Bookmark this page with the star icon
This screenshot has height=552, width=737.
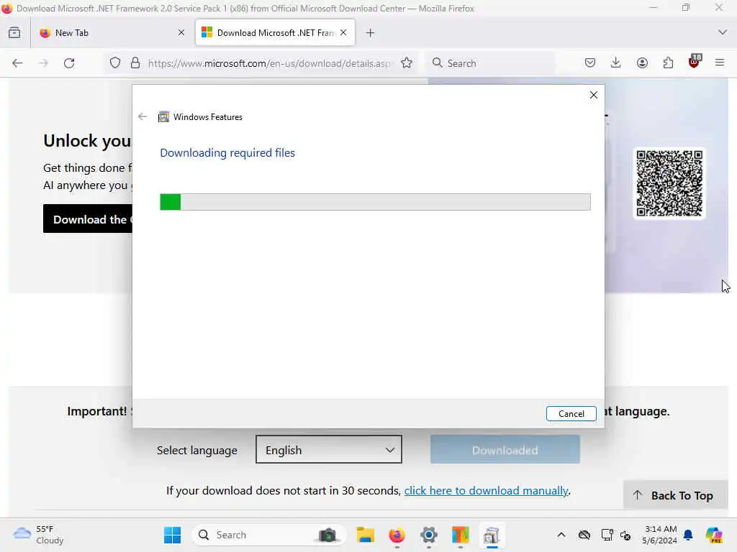point(407,63)
